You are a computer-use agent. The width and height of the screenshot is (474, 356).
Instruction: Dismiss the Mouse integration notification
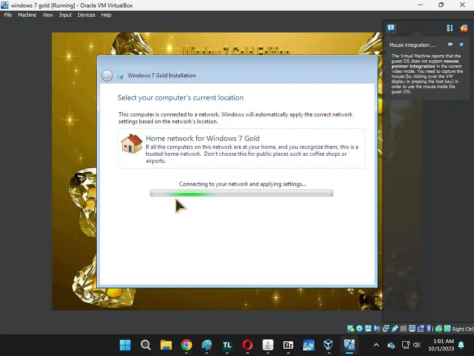[462, 44]
